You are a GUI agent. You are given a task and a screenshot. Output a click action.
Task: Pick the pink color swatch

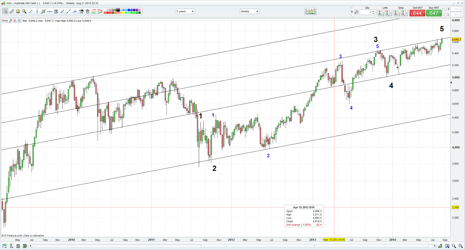pos(139,10)
